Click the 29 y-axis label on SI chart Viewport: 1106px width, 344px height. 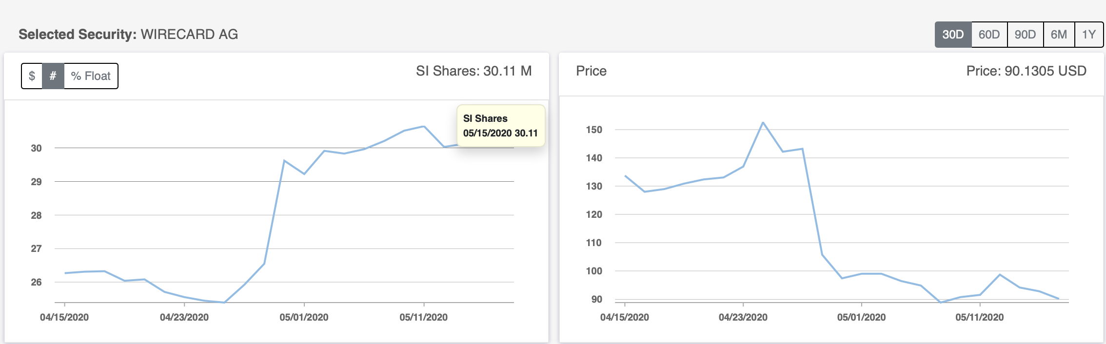36,182
